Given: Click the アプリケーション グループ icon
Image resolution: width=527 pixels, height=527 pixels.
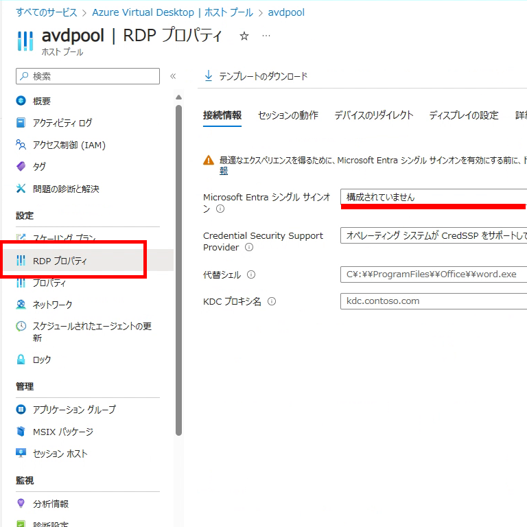Looking at the screenshot, I should 21,410.
